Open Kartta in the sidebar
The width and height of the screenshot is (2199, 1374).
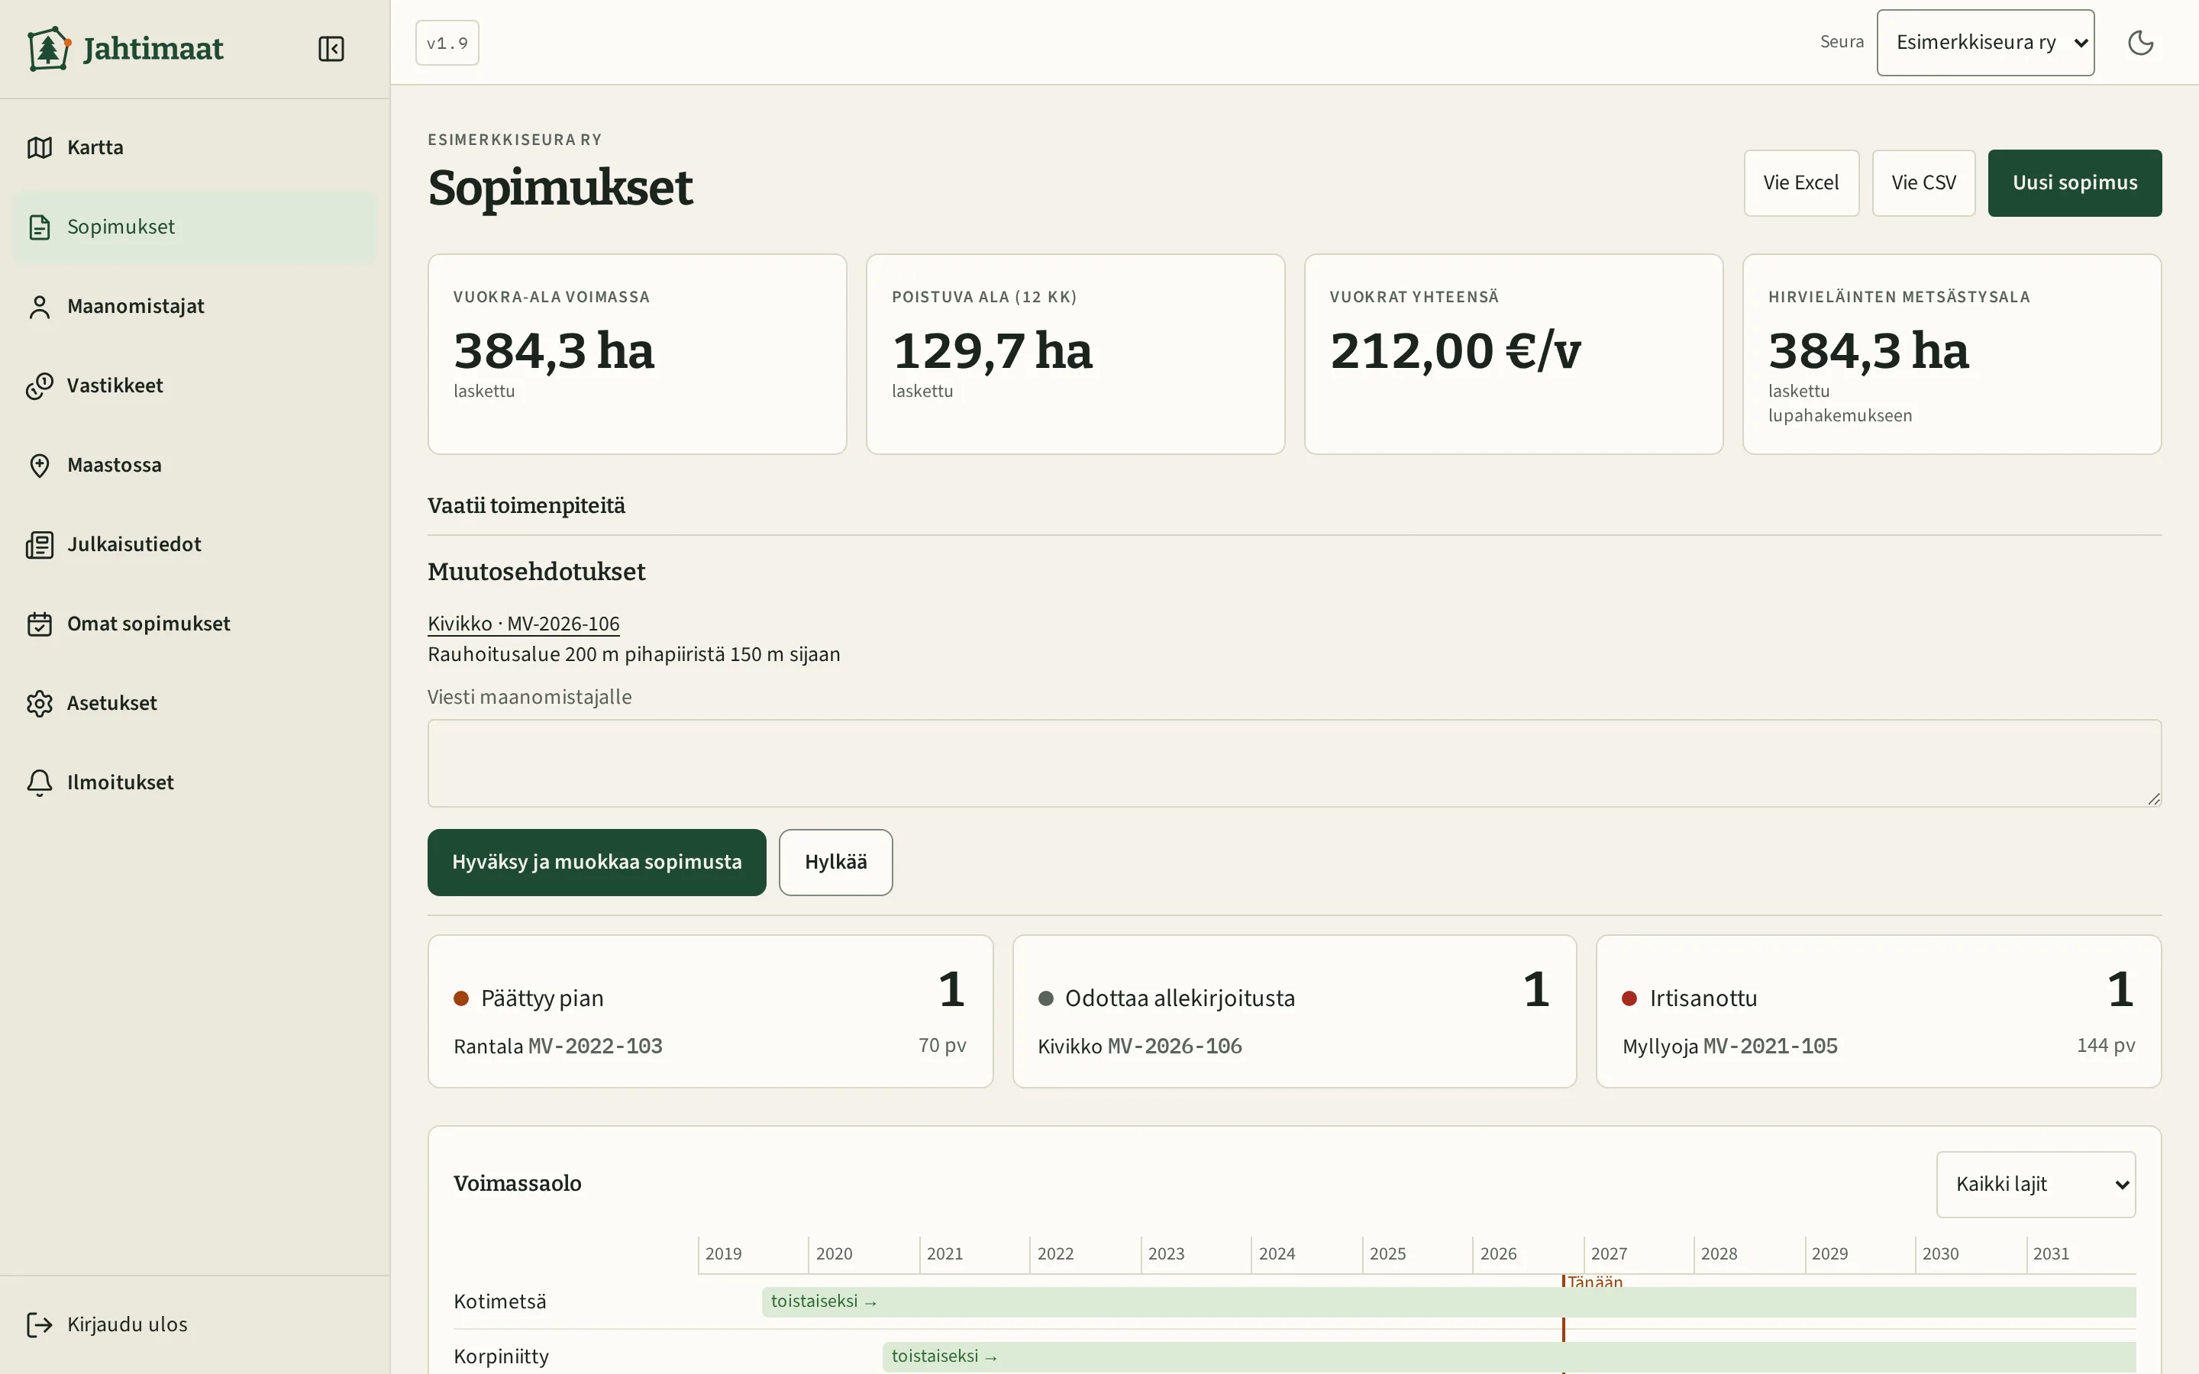(195, 147)
